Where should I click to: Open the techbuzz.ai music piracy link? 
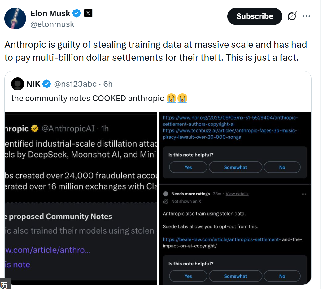(x=229, y=134)
